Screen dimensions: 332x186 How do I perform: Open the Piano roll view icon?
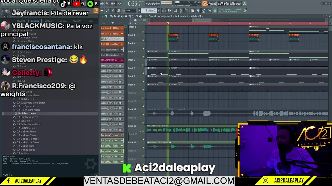click(x=169, y=11)
